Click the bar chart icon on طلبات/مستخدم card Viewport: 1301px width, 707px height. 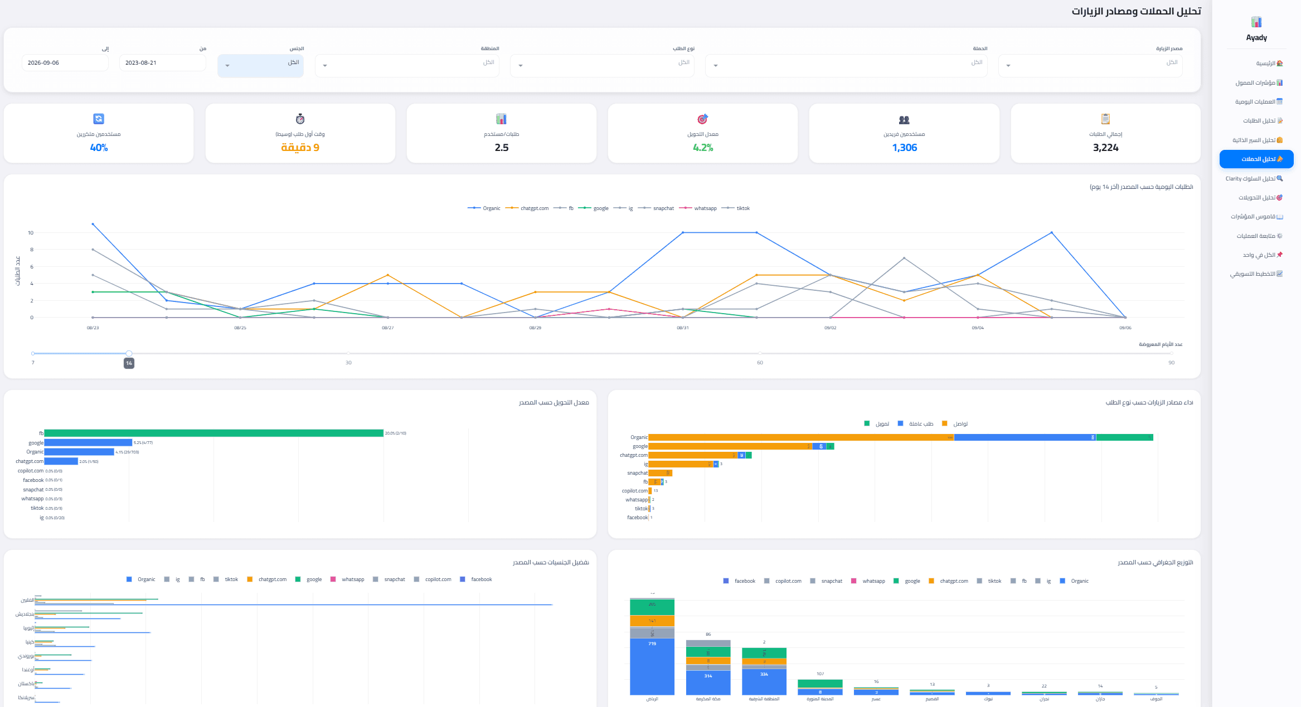pyautogui.click(x=501, y=119)
